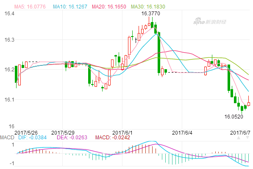Click the 2017/5/26 date label
253x169 pixels.
[x=26, y=133]
